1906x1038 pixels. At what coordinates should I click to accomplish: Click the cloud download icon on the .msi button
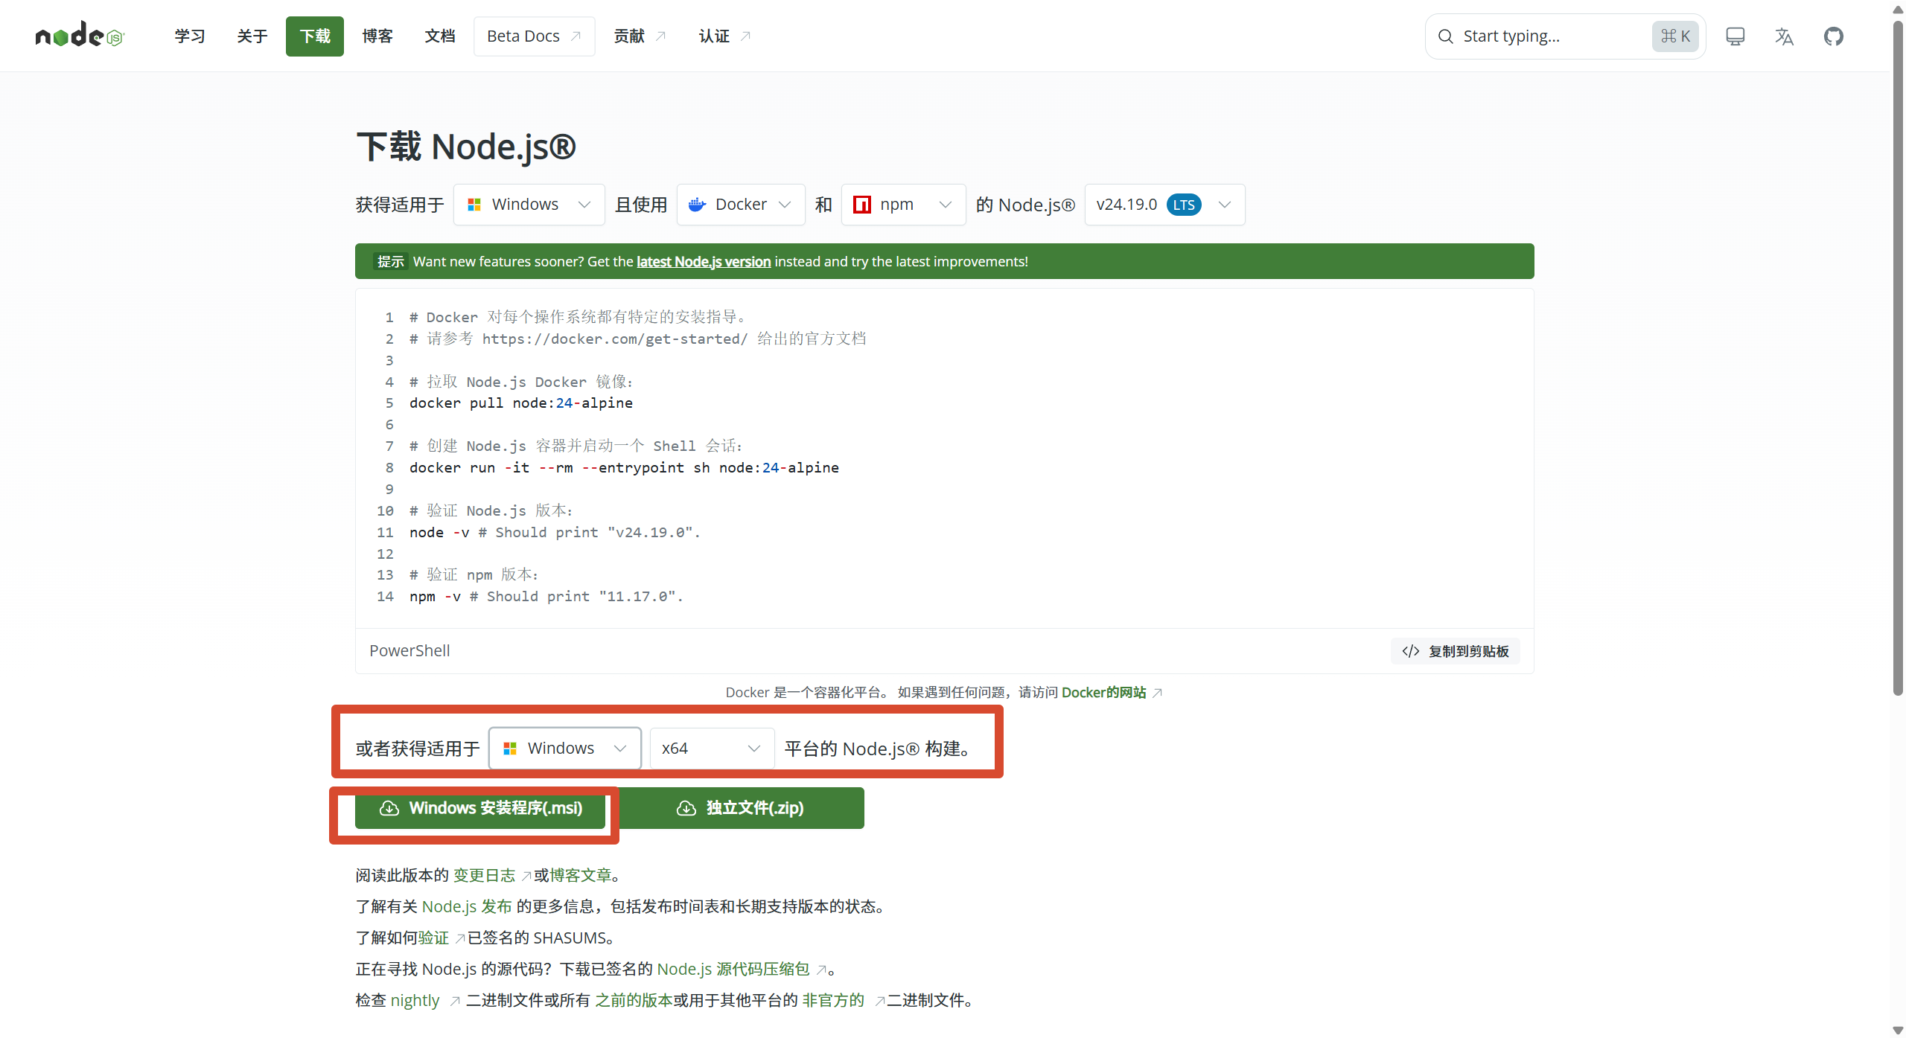point(389,808)
